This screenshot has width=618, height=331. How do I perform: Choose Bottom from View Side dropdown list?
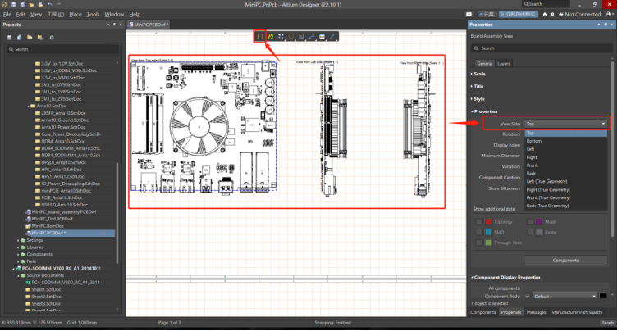533,141
